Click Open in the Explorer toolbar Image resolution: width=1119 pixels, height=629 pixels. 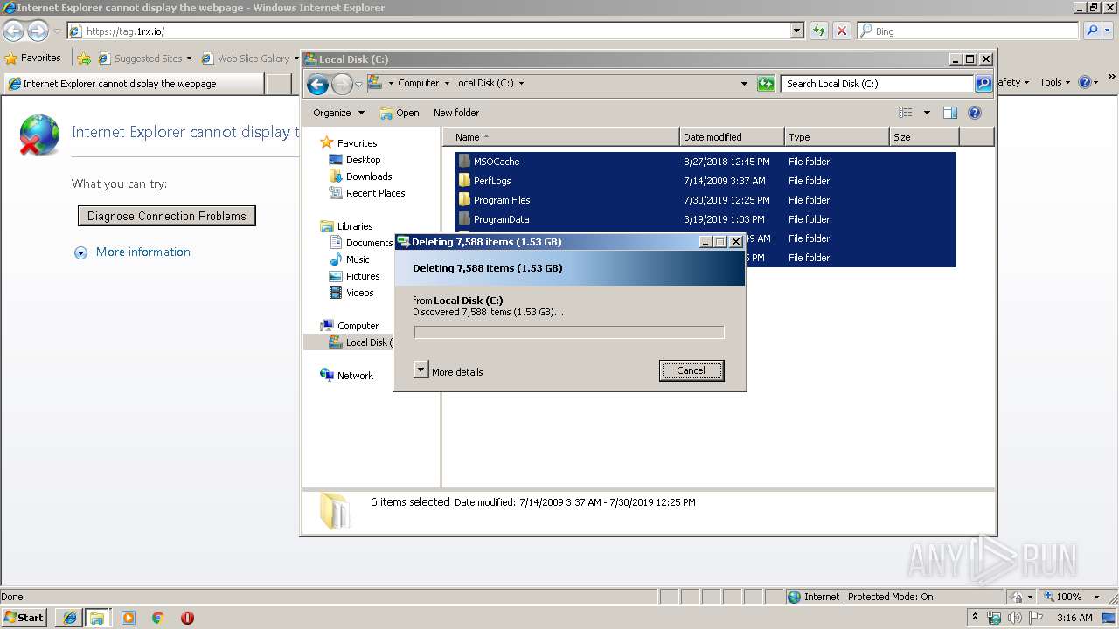(400, 113)
